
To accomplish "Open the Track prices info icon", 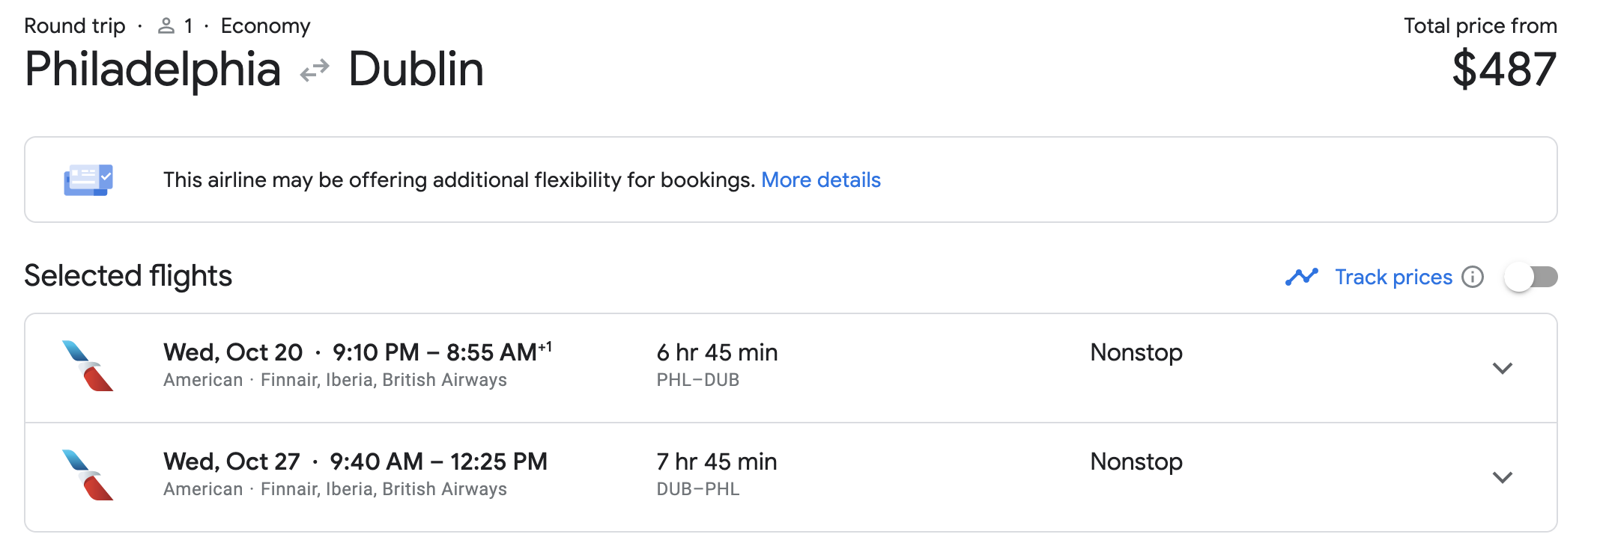I will point(1473,277).
